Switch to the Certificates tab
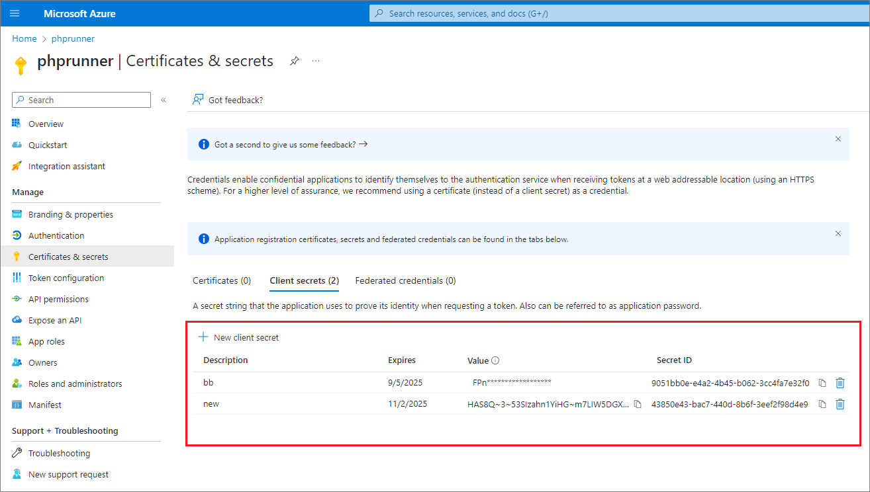The image size is (870, 492). (221, 280)
